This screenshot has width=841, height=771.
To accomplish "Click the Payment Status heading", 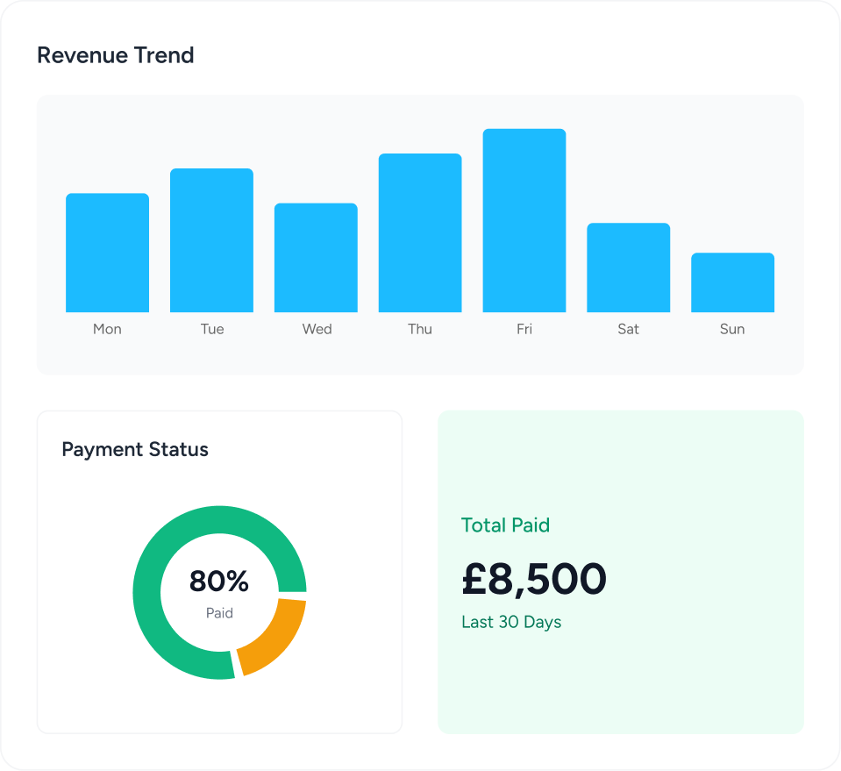I will (135, 450).
